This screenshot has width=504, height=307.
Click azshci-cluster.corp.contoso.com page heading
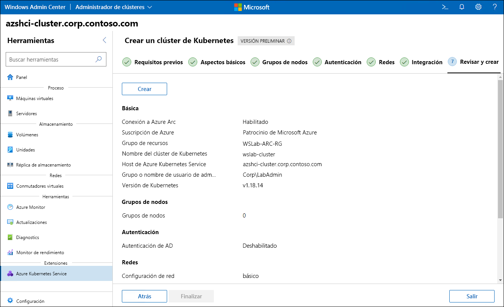(72, 23)
